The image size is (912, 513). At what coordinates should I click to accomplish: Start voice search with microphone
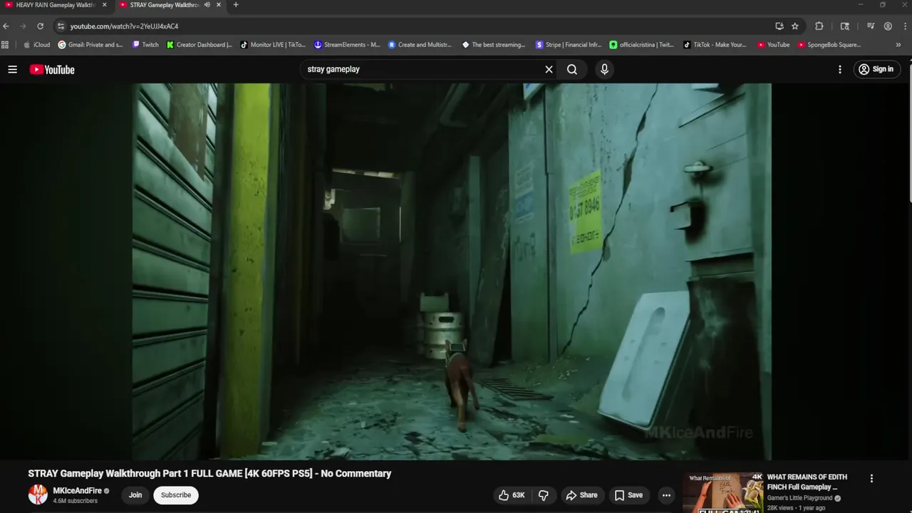[604, 69]
